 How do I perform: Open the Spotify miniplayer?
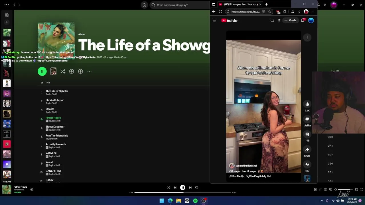(356, 189)
